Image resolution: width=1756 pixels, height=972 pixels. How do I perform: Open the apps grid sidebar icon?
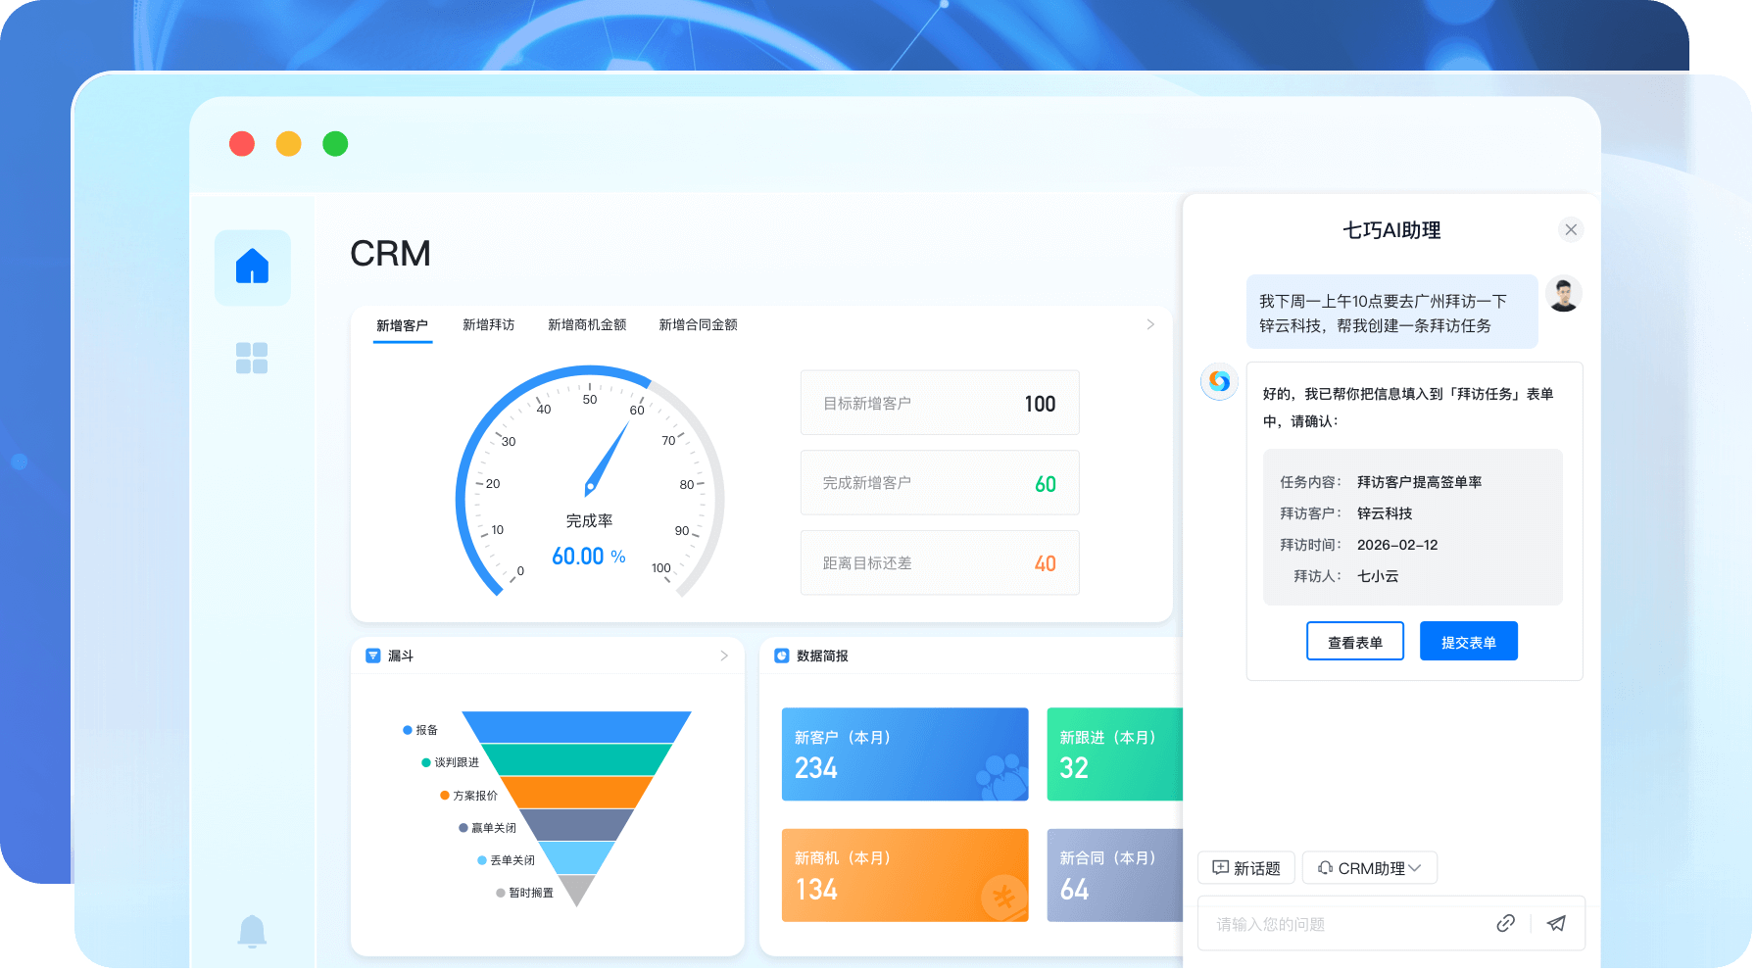click(x=252, y=358)
